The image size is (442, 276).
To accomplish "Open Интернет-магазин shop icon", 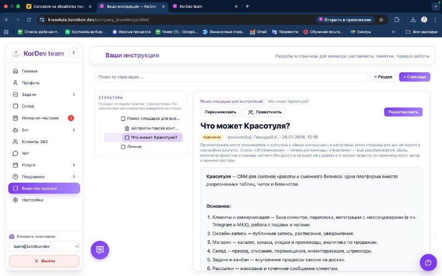I will [15, 118].
